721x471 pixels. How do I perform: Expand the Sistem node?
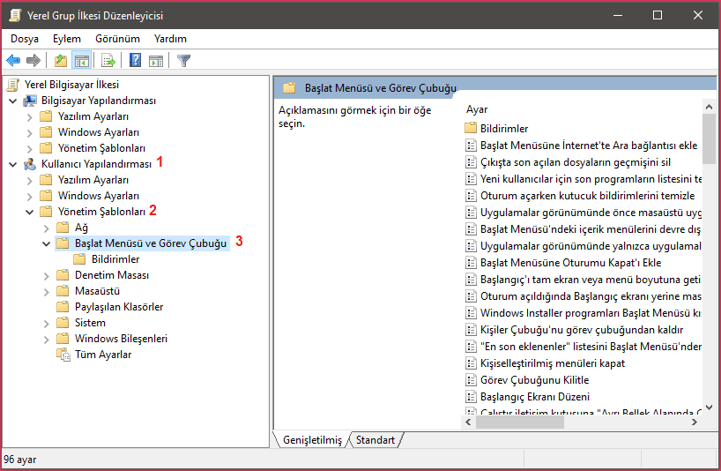click(46, 324)
